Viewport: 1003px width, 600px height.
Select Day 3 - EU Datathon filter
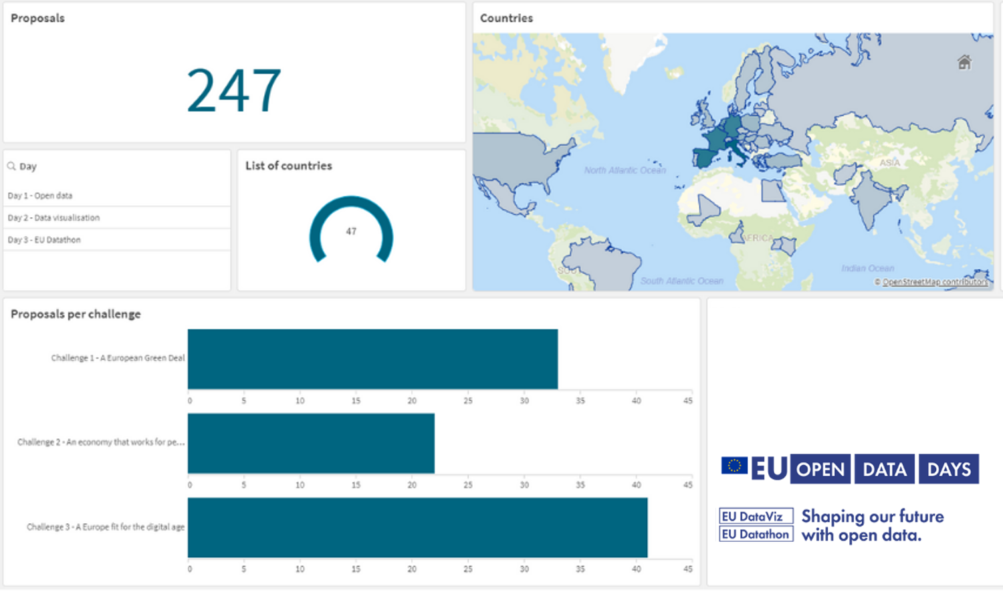point(117,240)
